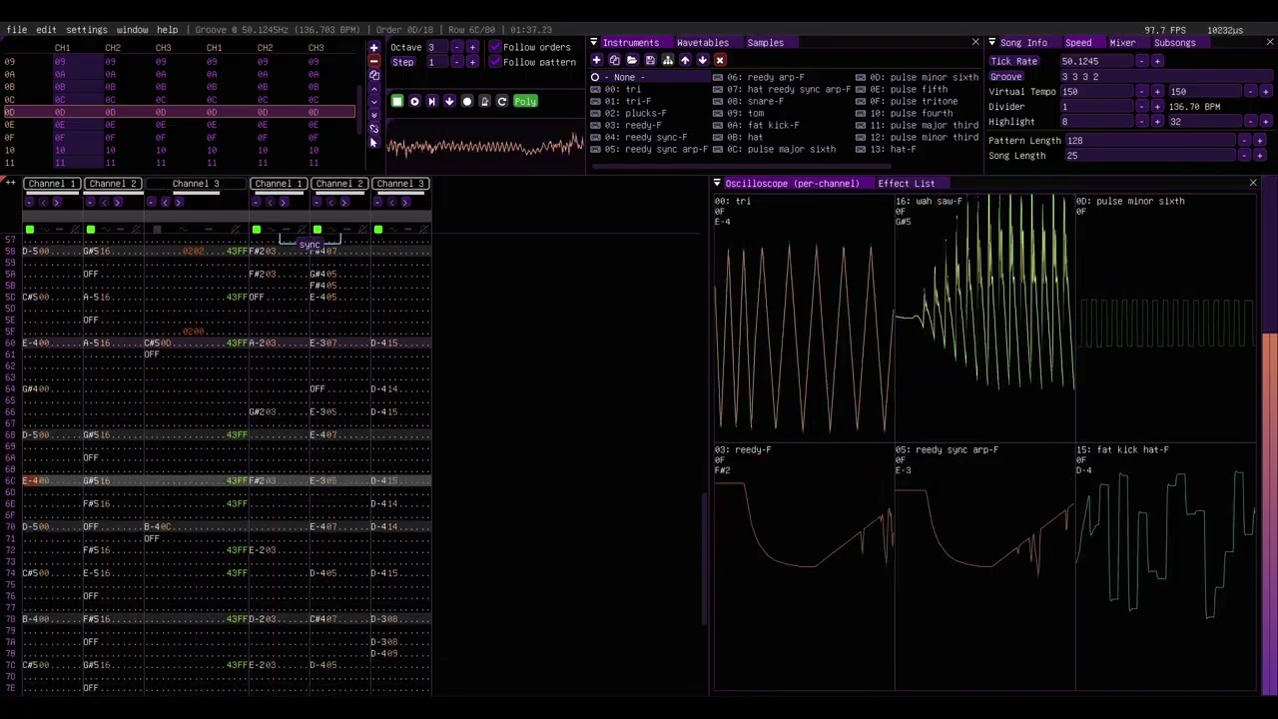Viewport: 1278px width, 719px height.
Task: Expand all channels with ++ button
Action: (11, 183)
